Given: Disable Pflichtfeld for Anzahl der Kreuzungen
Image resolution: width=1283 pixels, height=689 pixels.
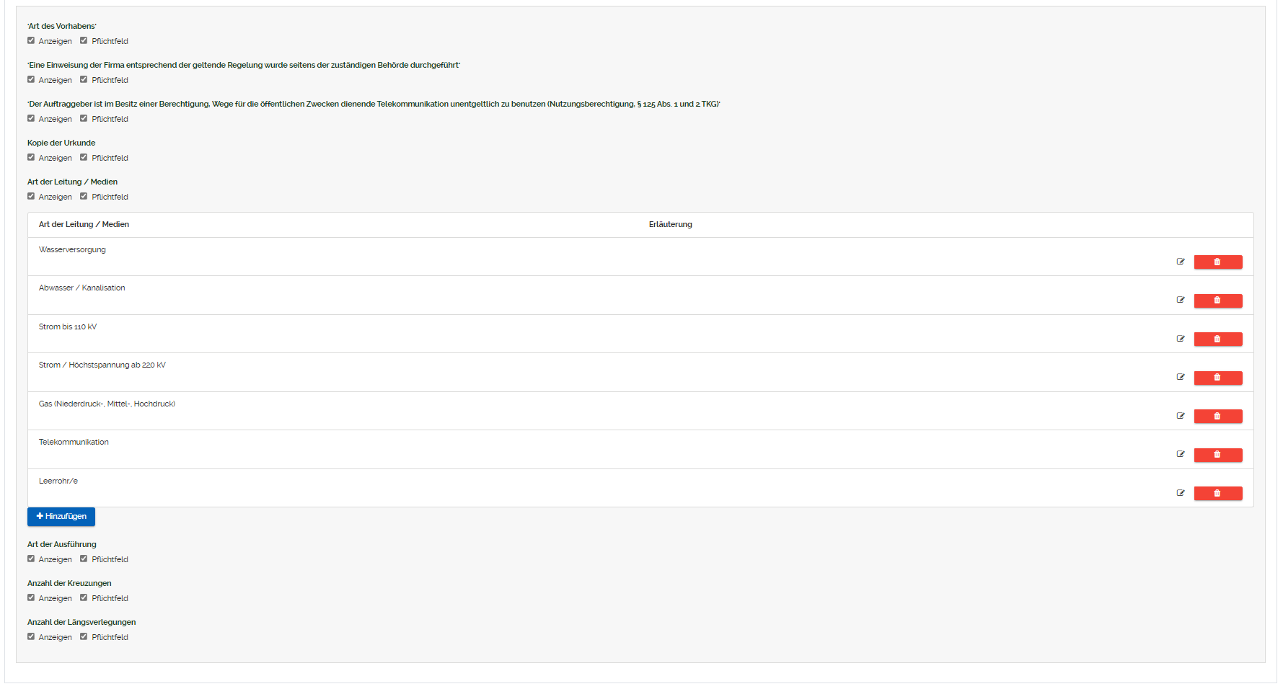Looking at the screenshot, I should click(84, 597).
